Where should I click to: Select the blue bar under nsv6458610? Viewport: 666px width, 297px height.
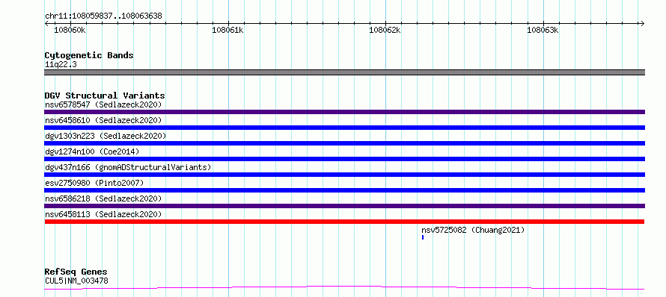click(344, 128)
